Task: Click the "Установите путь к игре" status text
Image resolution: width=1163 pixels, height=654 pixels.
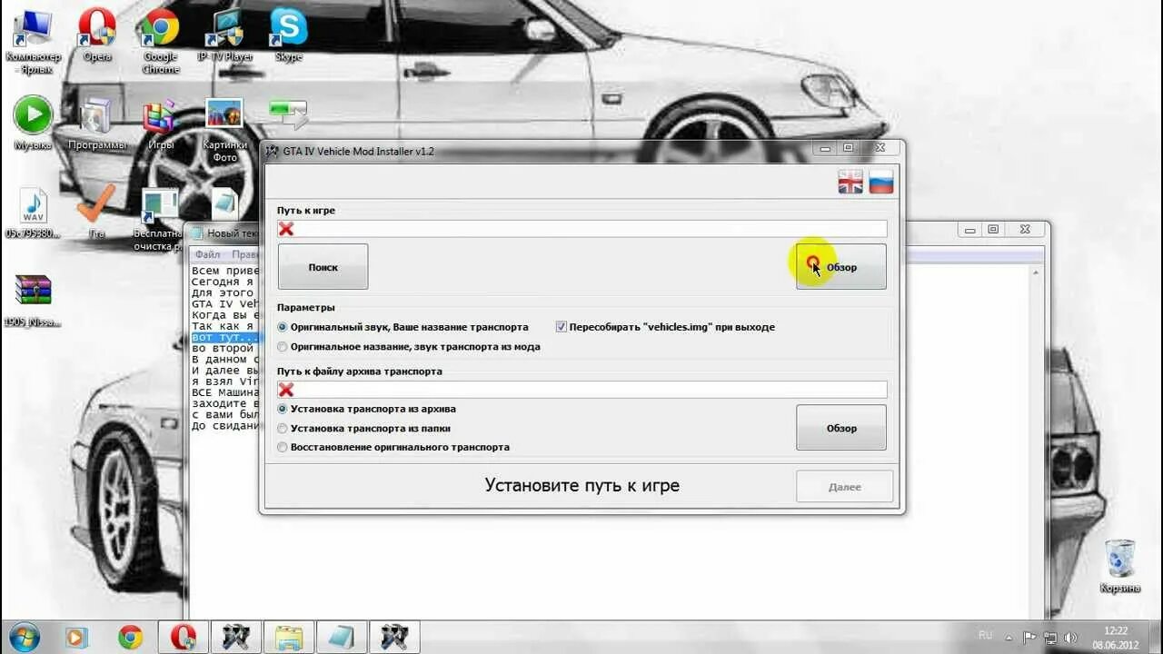Action: (x=581, y=485)
